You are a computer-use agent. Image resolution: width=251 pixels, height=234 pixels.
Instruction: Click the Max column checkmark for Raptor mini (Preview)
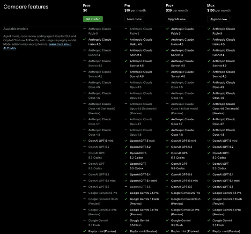208,231
